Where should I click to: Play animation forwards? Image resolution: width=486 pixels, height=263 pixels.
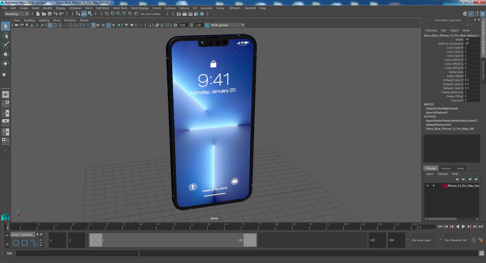(463, 227)
